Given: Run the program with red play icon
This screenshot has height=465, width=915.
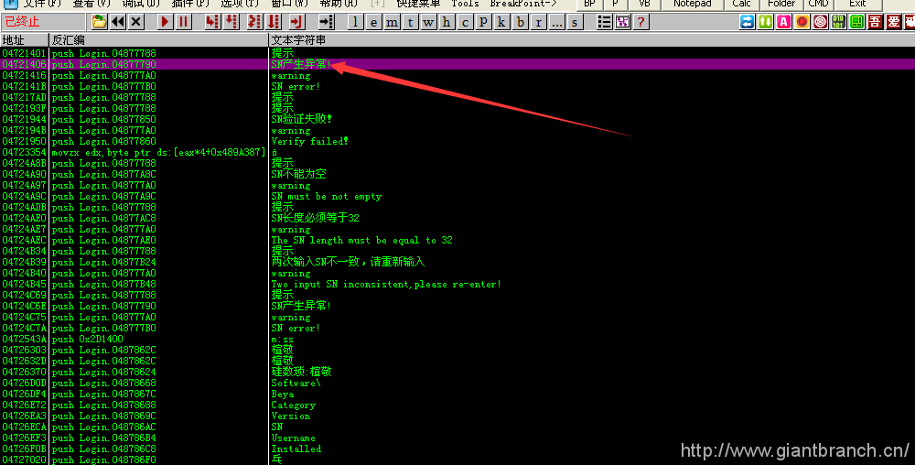Looking at the screenshot, I should click(x=166, y=22).
